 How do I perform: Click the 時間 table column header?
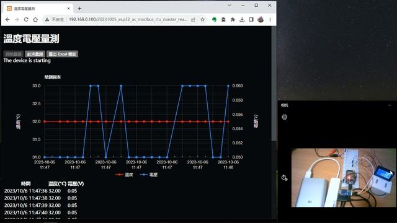click(26, 183)
